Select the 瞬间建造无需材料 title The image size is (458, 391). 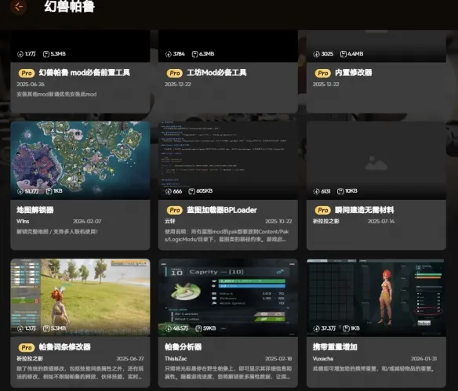364,210
